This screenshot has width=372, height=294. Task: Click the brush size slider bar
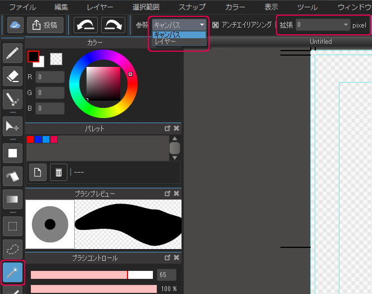point(92,275)
